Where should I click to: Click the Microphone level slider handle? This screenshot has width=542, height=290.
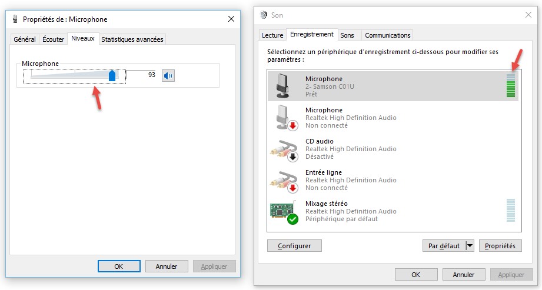pos(112,75)
